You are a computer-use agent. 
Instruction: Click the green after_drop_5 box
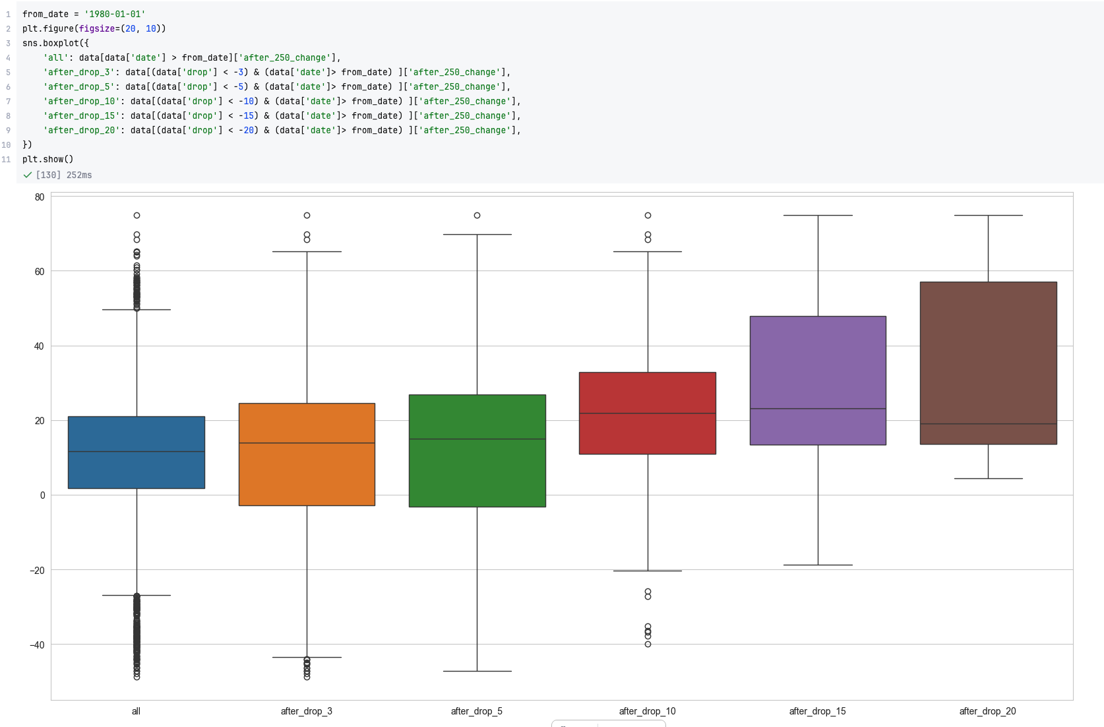click(x=477, y=451)
